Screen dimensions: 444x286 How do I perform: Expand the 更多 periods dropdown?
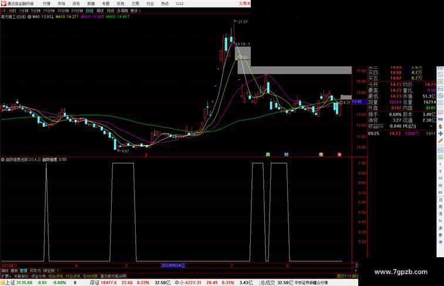[x=135, y=11]
